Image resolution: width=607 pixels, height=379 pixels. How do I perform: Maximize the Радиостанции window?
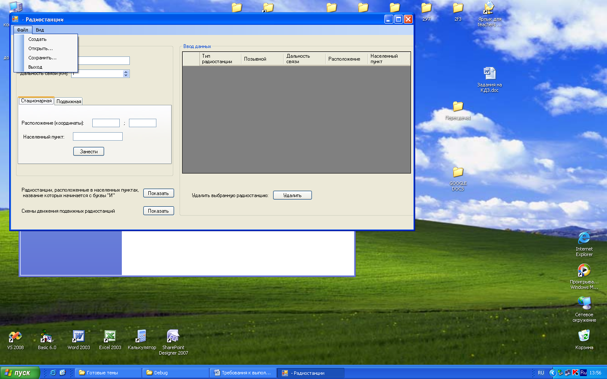398,19
